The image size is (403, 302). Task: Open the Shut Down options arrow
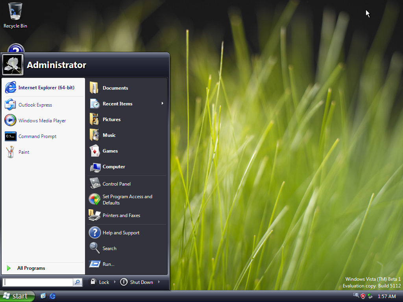click(159, 282)
